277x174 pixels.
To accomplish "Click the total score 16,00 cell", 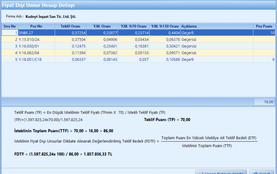I will (264, 102).
